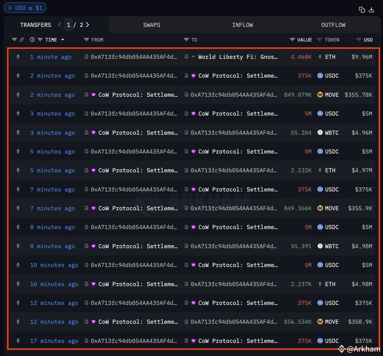Click the filter icon beside FROM header
This screenshot has width=383, height=356.
point(86,40)
